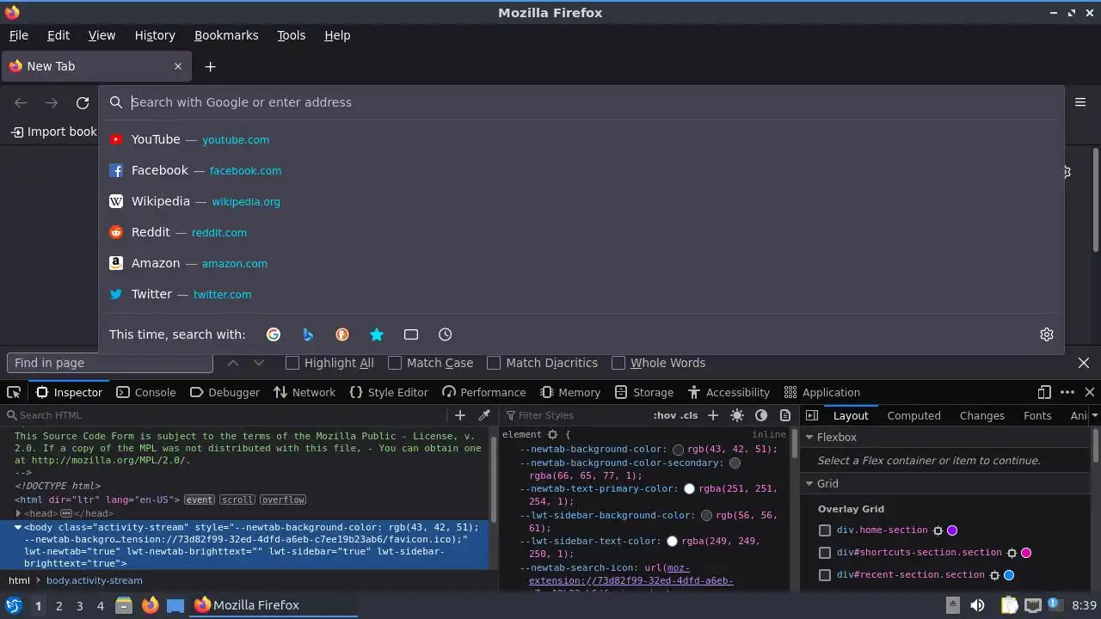This screenshot has width=1101, height=619.
Task: Click purple grid color swatch for div.home-section
Action: tap(952, 530)
